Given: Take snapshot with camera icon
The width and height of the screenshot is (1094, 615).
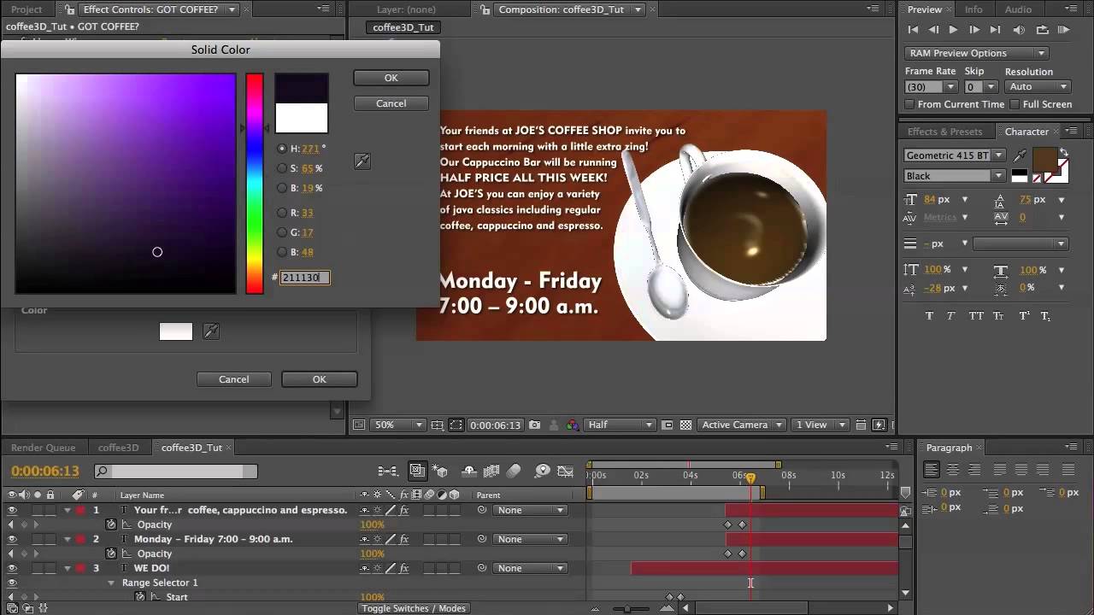Looking at the screenshot, I should point(534,425).
